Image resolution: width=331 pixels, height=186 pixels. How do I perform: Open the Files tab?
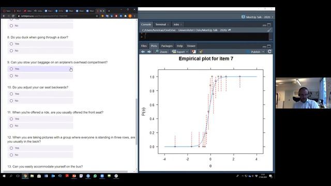pyautogui.click(x=144, y=46)
